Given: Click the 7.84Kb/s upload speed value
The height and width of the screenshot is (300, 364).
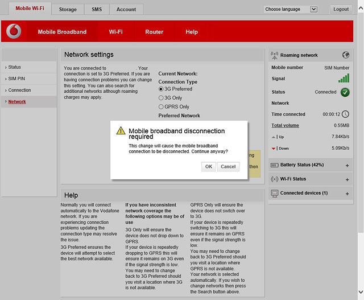Looking at the screenshot, I should click(340, 137).
